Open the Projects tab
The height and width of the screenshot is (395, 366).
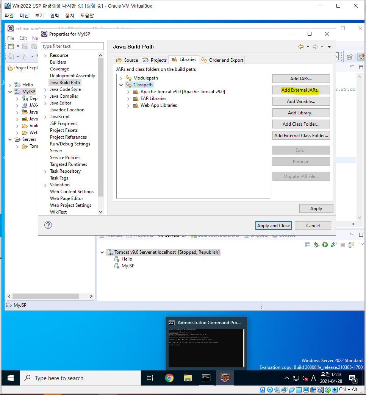155,60
